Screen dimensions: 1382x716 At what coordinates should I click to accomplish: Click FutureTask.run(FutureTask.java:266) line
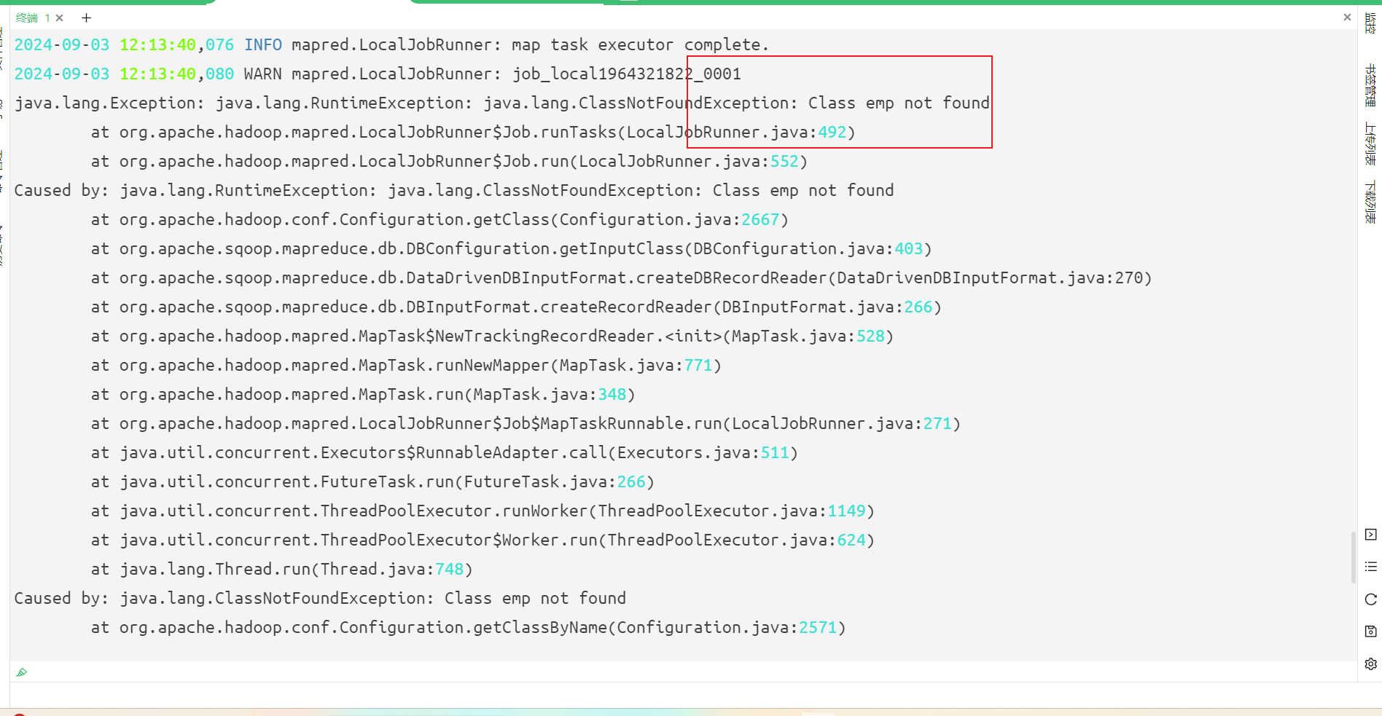(x=372, y=482)
